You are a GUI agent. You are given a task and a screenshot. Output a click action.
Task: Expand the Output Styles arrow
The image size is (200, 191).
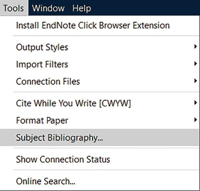[x=195, y=47]
